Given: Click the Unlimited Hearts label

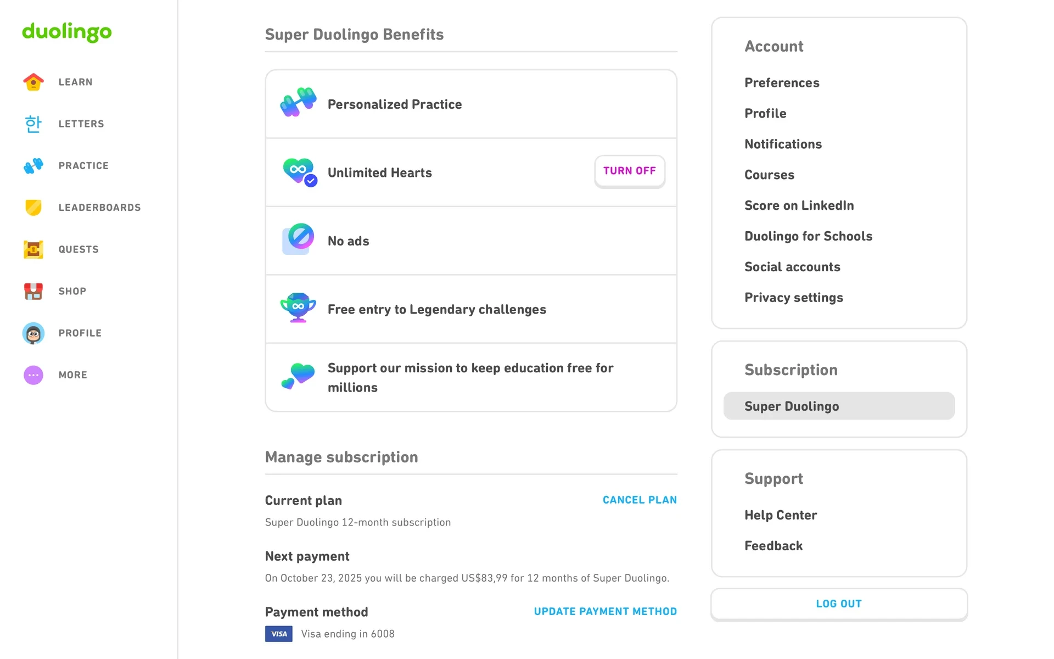Looking at the screenshot, I should pos(380,173).
